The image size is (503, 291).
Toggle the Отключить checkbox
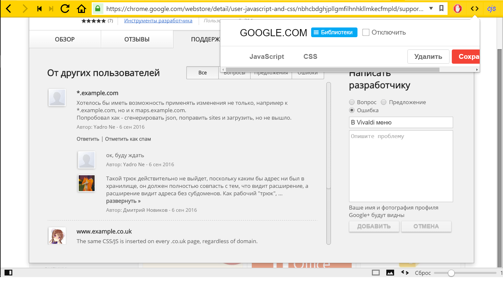pyautogui.click(x=366, y=32)
